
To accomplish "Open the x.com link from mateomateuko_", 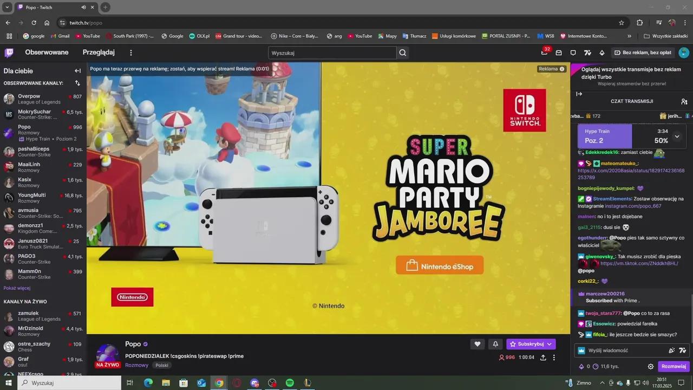I will tap(631, 174).
